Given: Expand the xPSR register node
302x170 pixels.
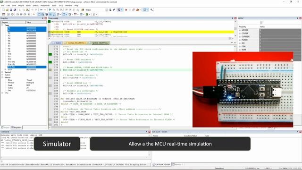Looking at the screenshot, I should coord(5,69).
